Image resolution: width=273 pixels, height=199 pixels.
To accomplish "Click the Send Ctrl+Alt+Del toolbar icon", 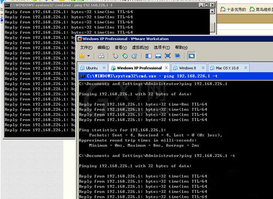I will click(101, 56).
